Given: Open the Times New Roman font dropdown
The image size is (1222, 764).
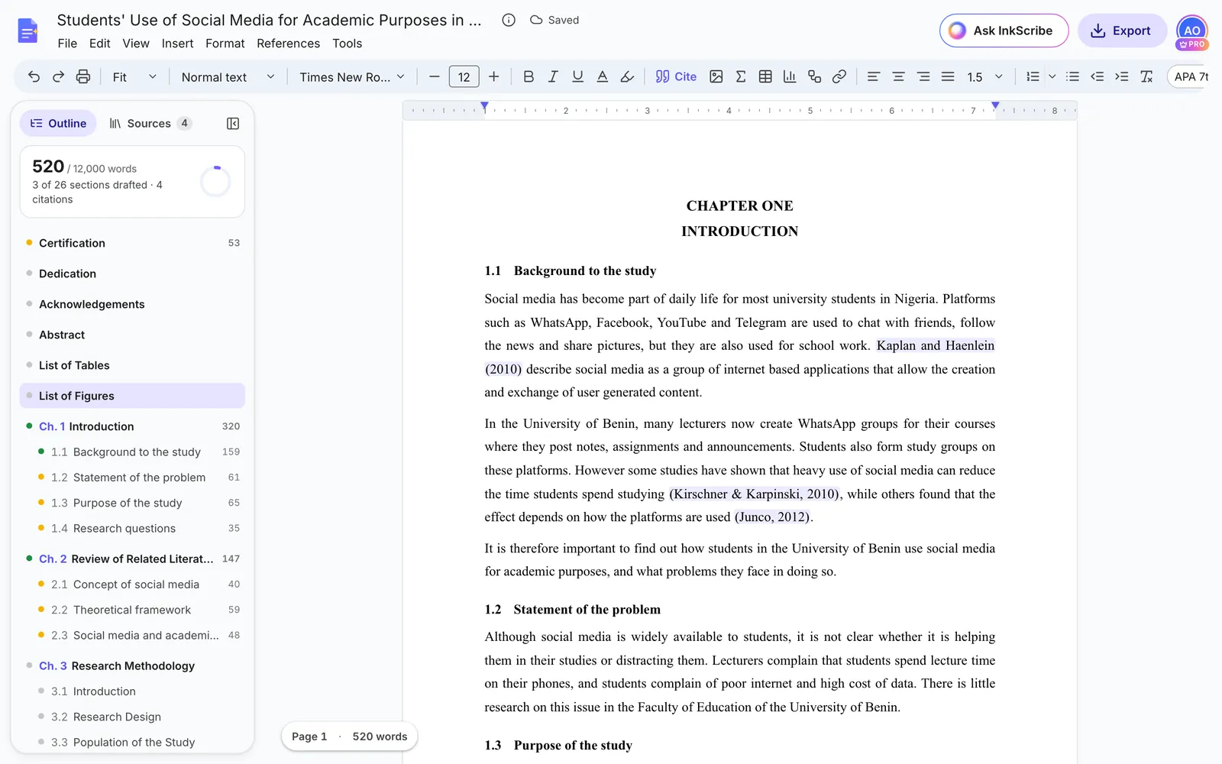Looking at the screenshot, I should (352, 76).
